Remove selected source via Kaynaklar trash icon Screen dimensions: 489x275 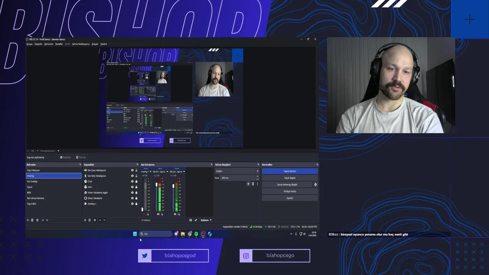(x=89, y=220)
